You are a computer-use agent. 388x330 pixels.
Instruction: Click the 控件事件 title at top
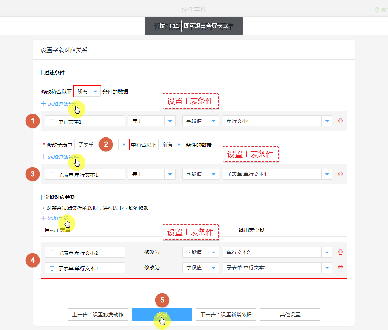[194, 10]
